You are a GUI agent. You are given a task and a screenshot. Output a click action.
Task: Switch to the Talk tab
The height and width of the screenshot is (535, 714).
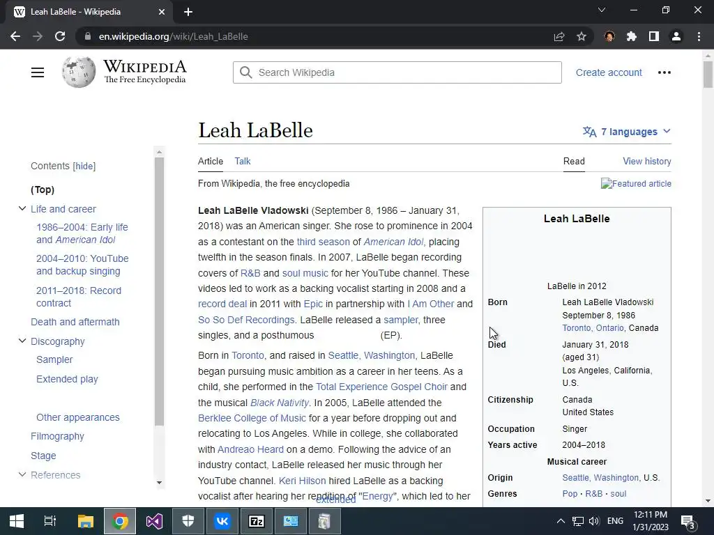tap(242, 161)
